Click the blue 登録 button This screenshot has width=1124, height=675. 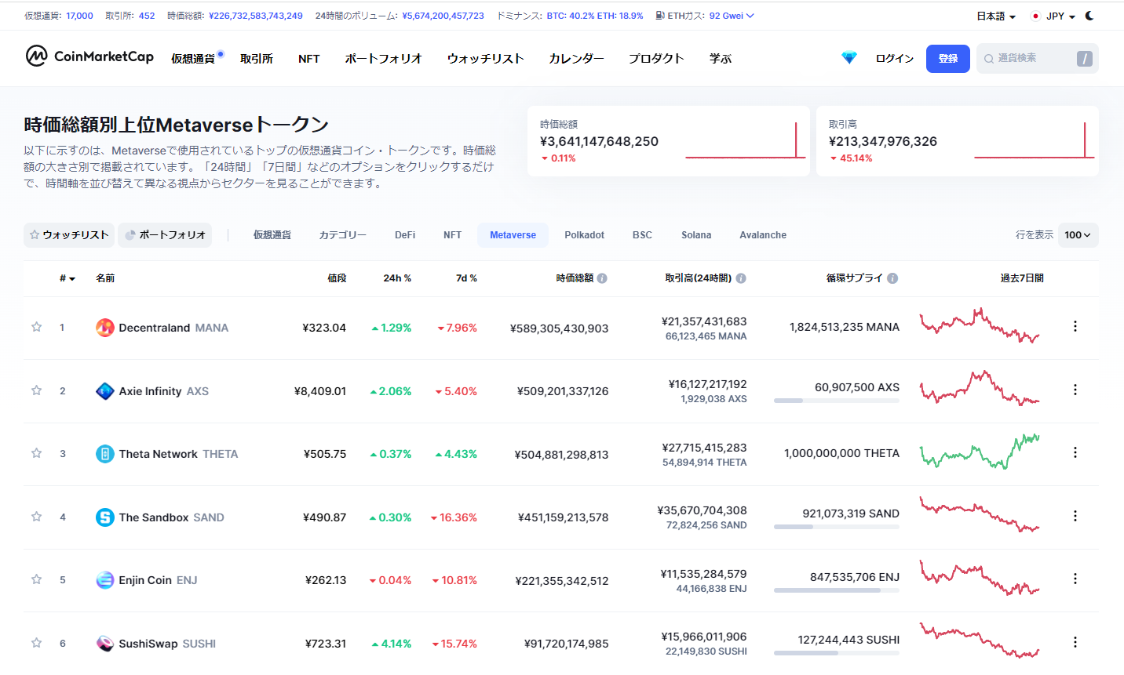[x=948, y=59]
